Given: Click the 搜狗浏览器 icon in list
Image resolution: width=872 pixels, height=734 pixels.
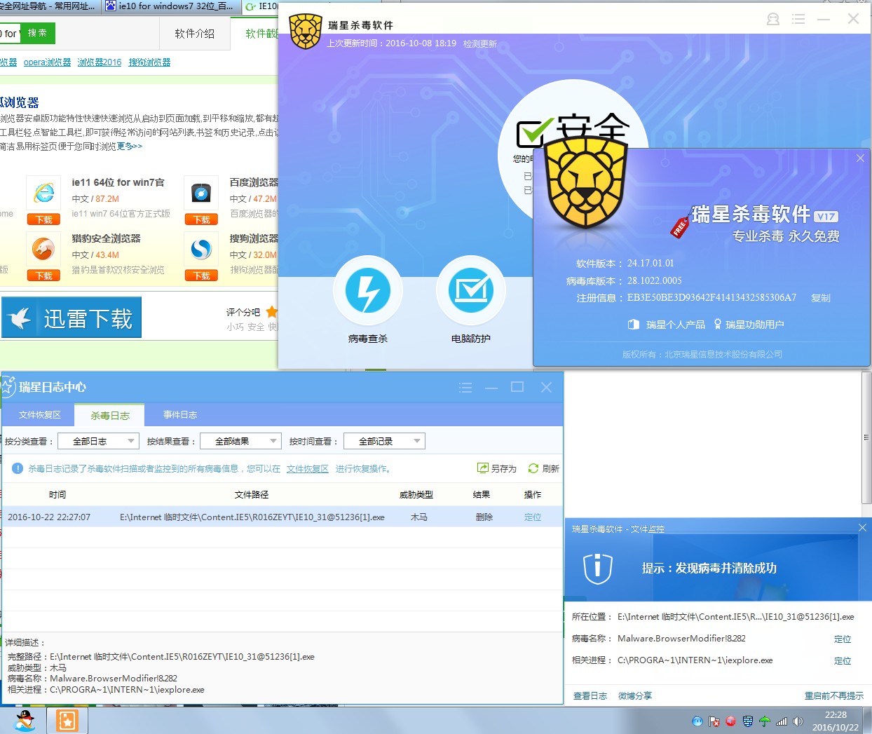Looking at the screenshot, I should (x=201, y=249).
